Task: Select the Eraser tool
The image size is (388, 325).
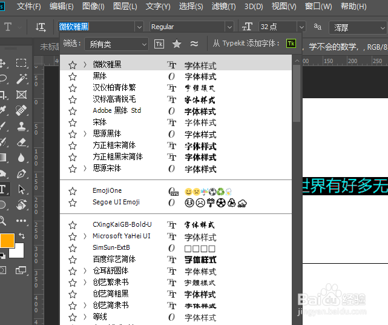Action: [x=22, y=142]
